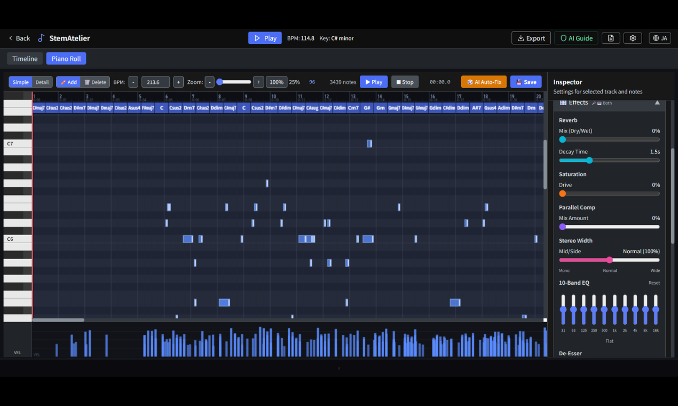Screen dimensions: 678x406
Task: Click the StemAtelier music note logo
Action: click(x=42, y=38)
